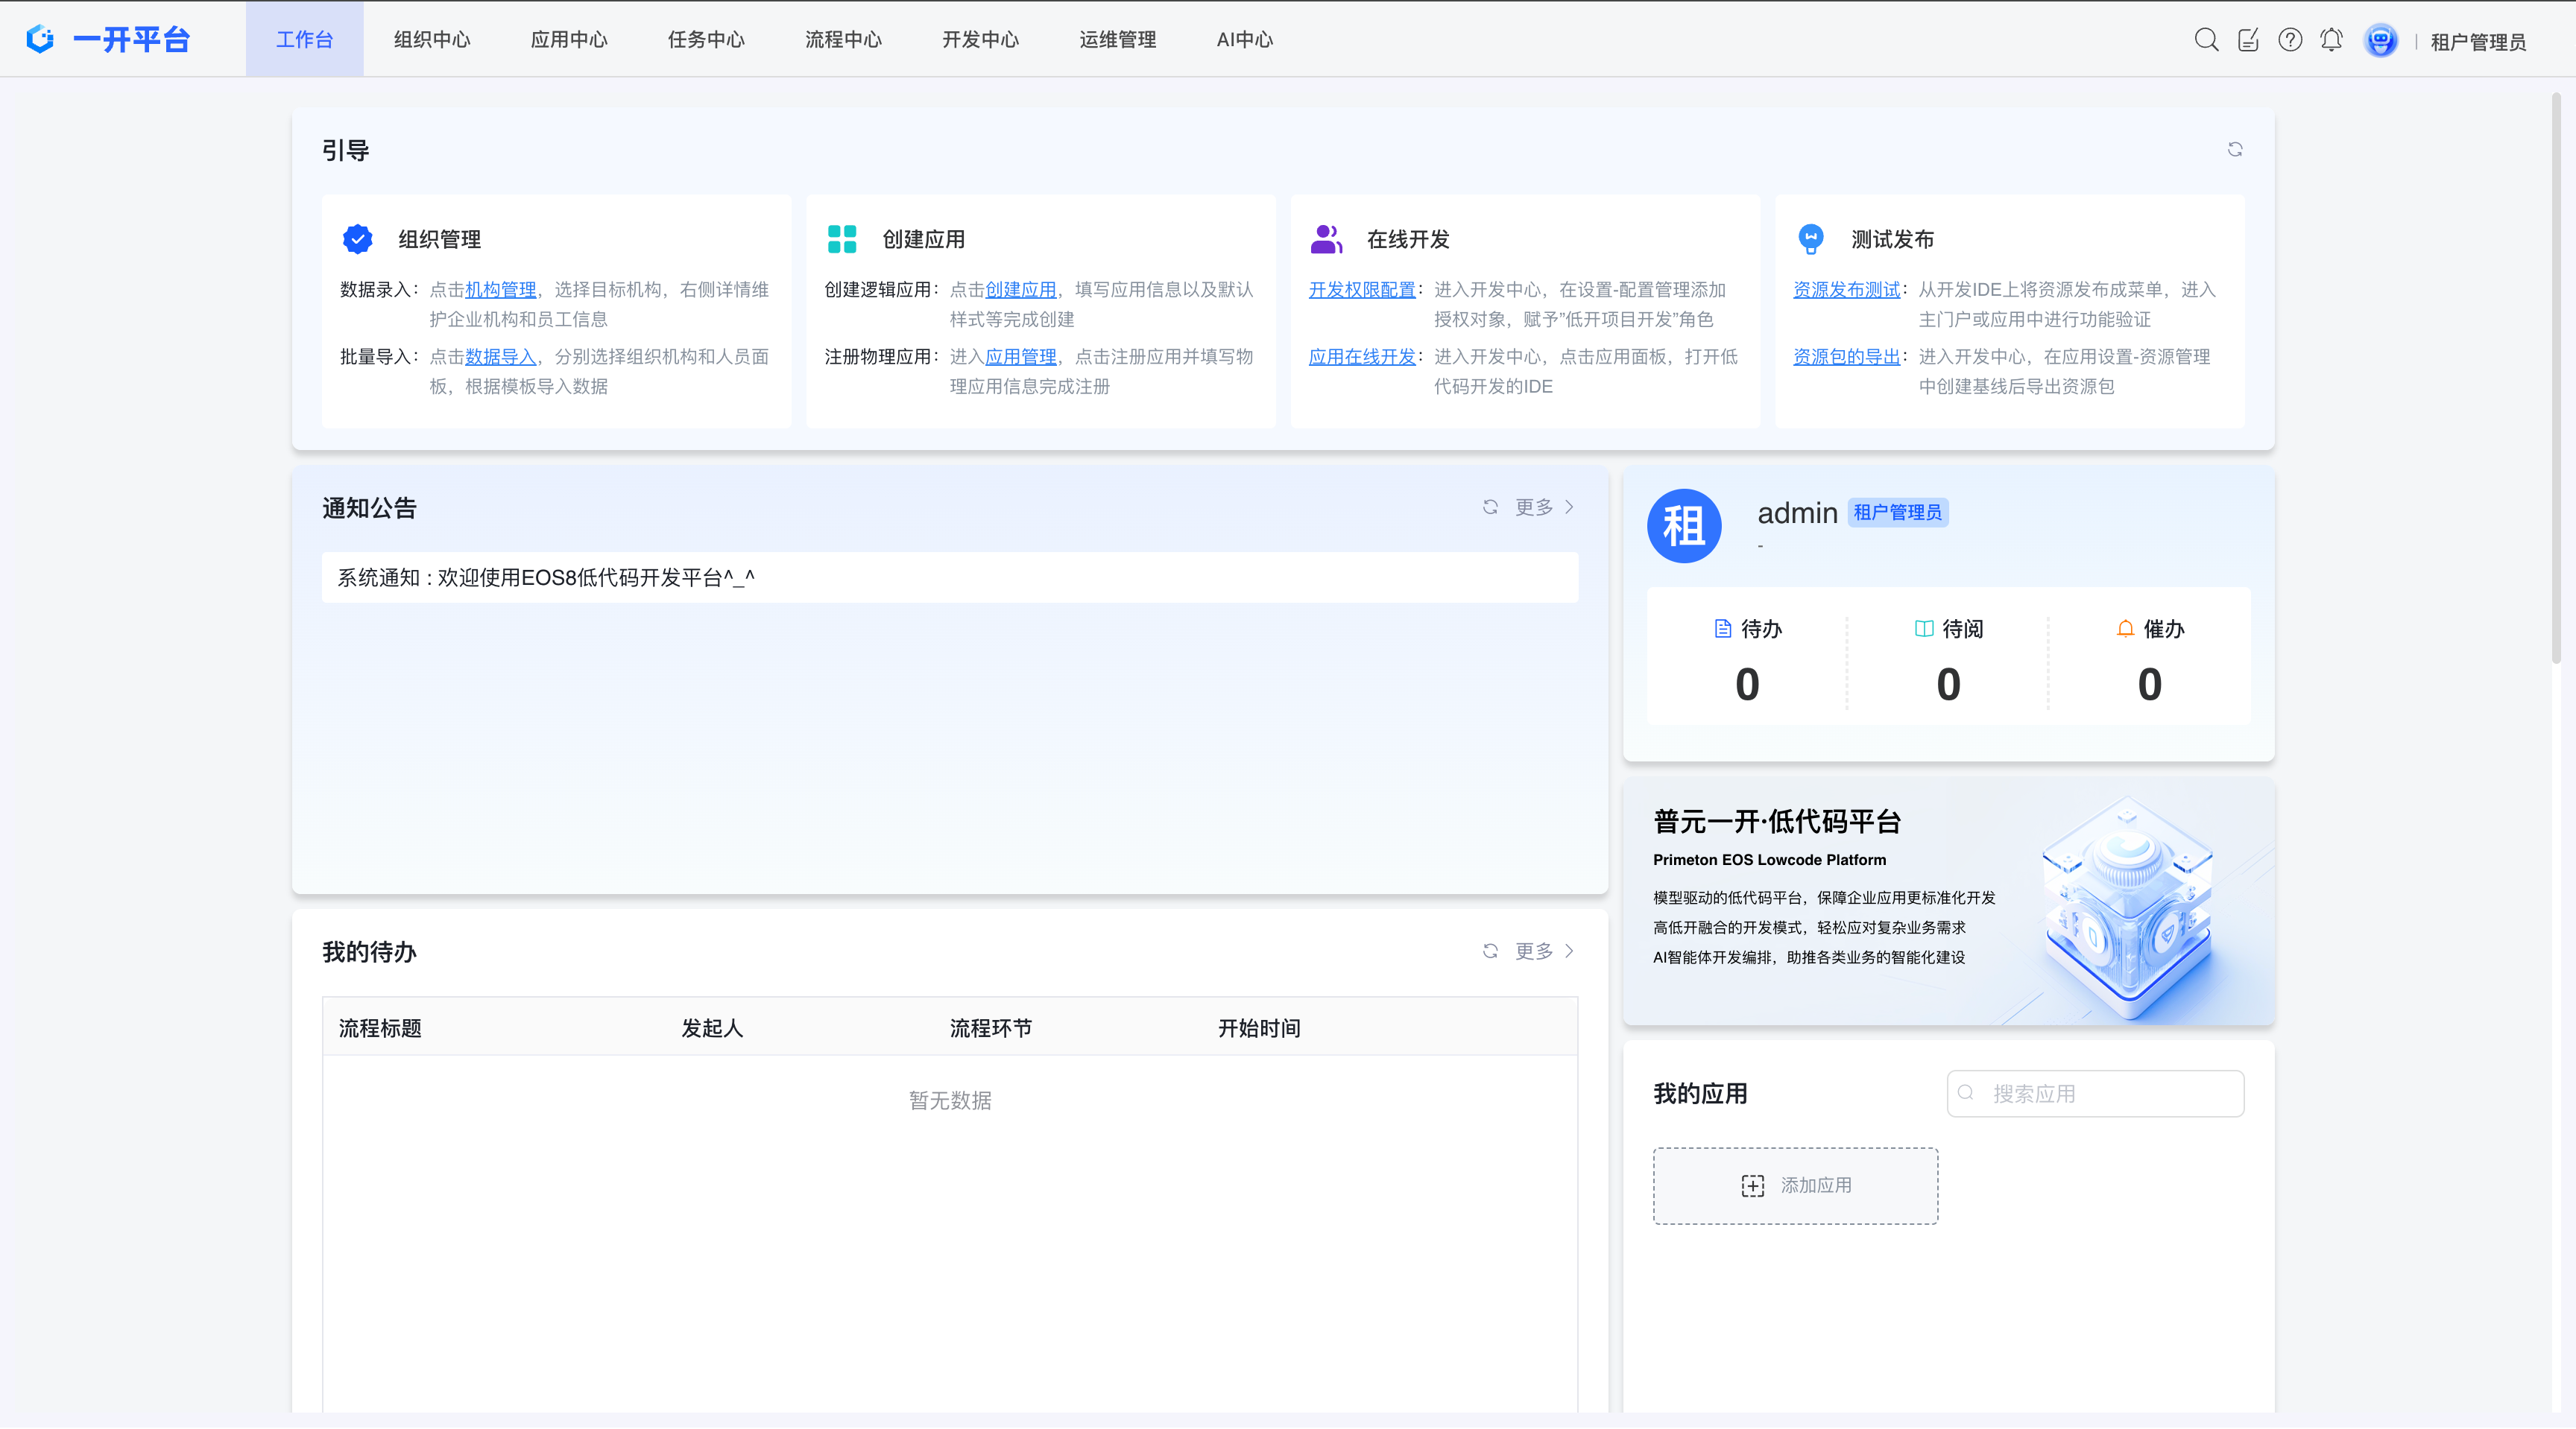Refresh the 引导 guide panel
Image resolution: width=2576 pixels, height=1429 pixels.
pyautogui.click(x=2236, y=149)
